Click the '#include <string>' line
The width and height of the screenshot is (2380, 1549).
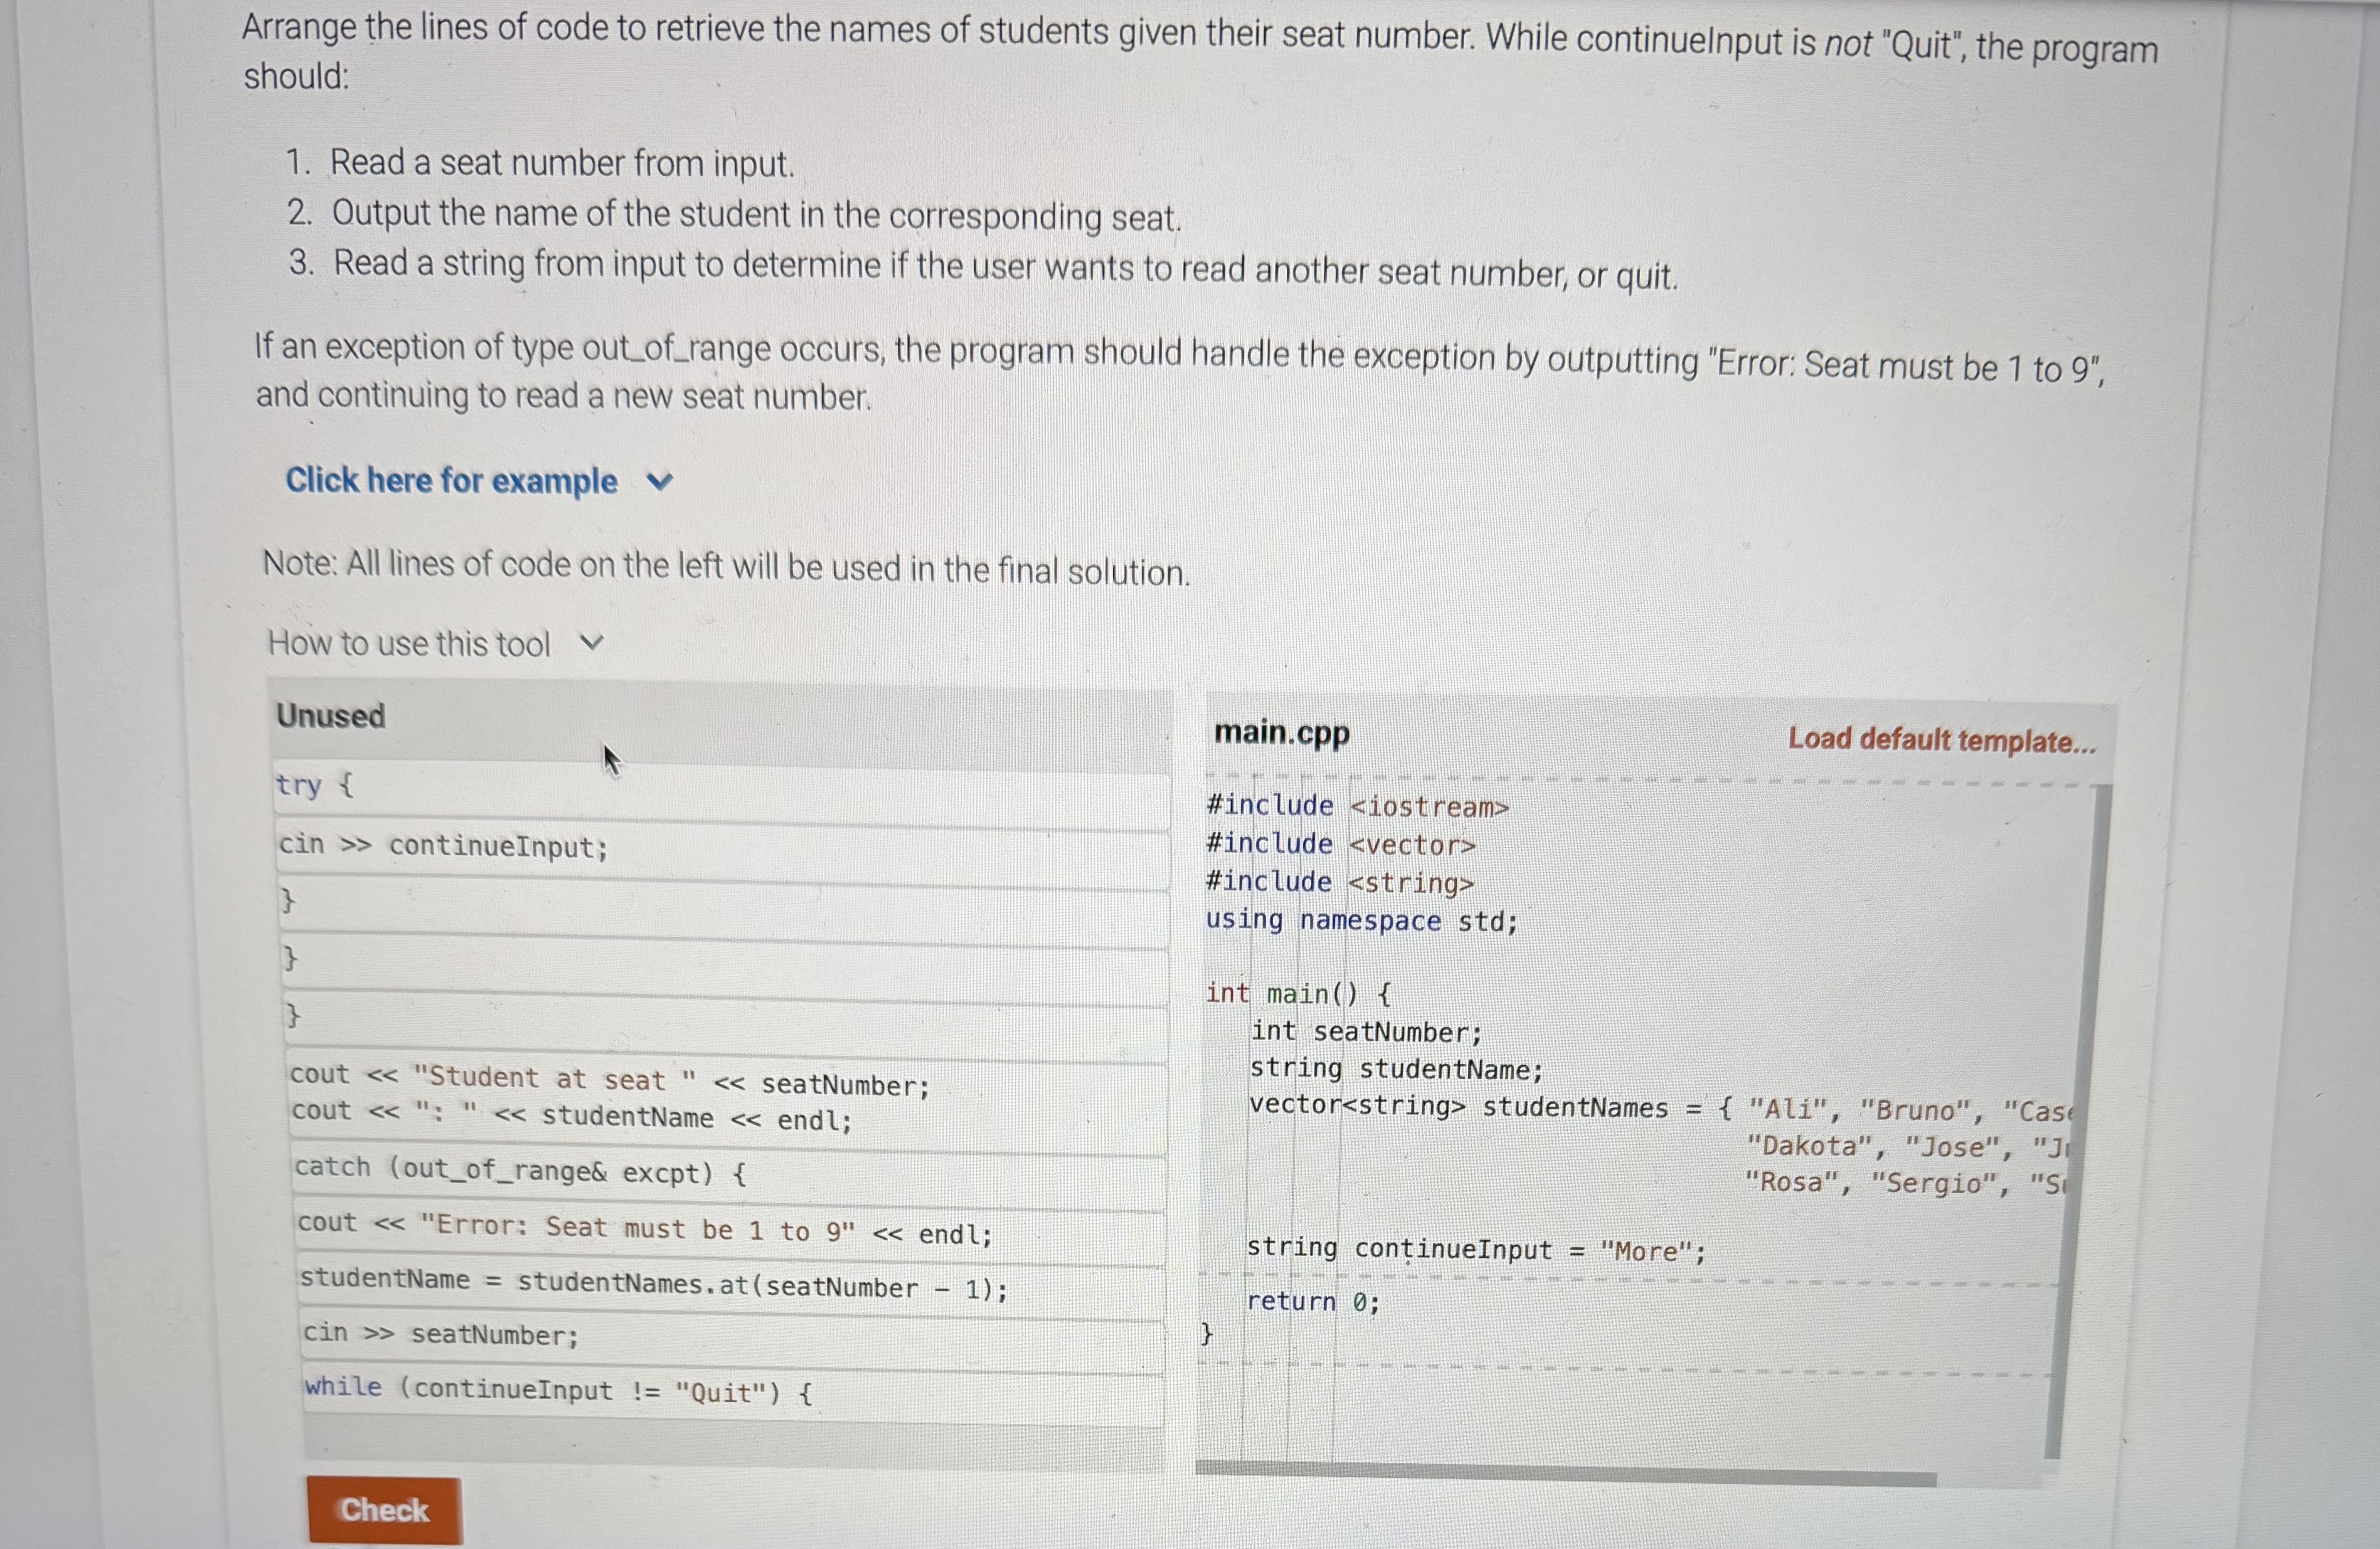coord(1340,883)
